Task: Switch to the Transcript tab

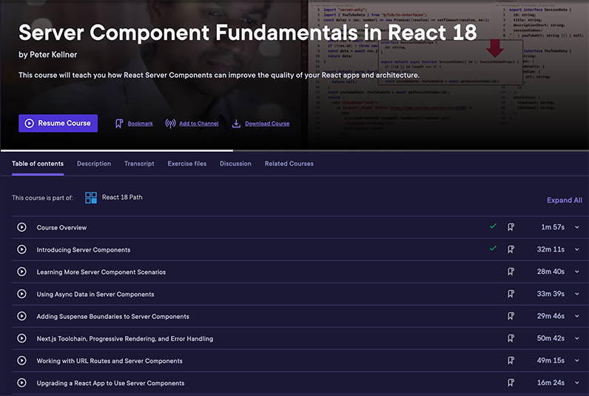Action: point(139,164)
